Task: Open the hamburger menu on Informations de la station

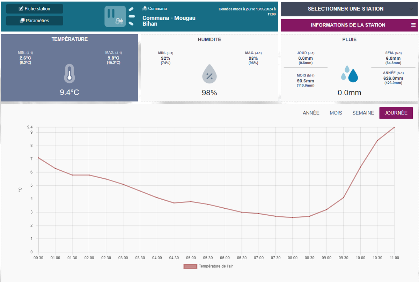Action: click(x=413, y=25)
